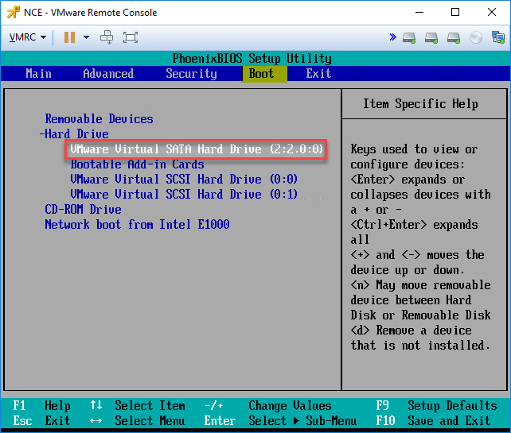Click the network adapter icon in the toolbar
Viewport: 511px width, 433px height.
pos(498,37)
